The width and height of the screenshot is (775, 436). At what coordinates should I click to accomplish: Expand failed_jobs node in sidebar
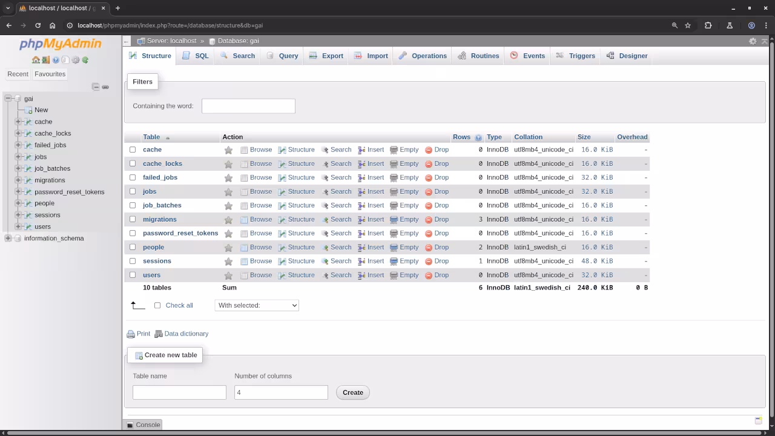pos(18,145)
